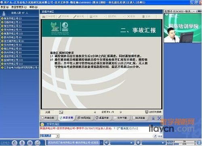Click the chat area scroll down arrow
Viewport: 202px width, 146px height.
pos(161,132)
